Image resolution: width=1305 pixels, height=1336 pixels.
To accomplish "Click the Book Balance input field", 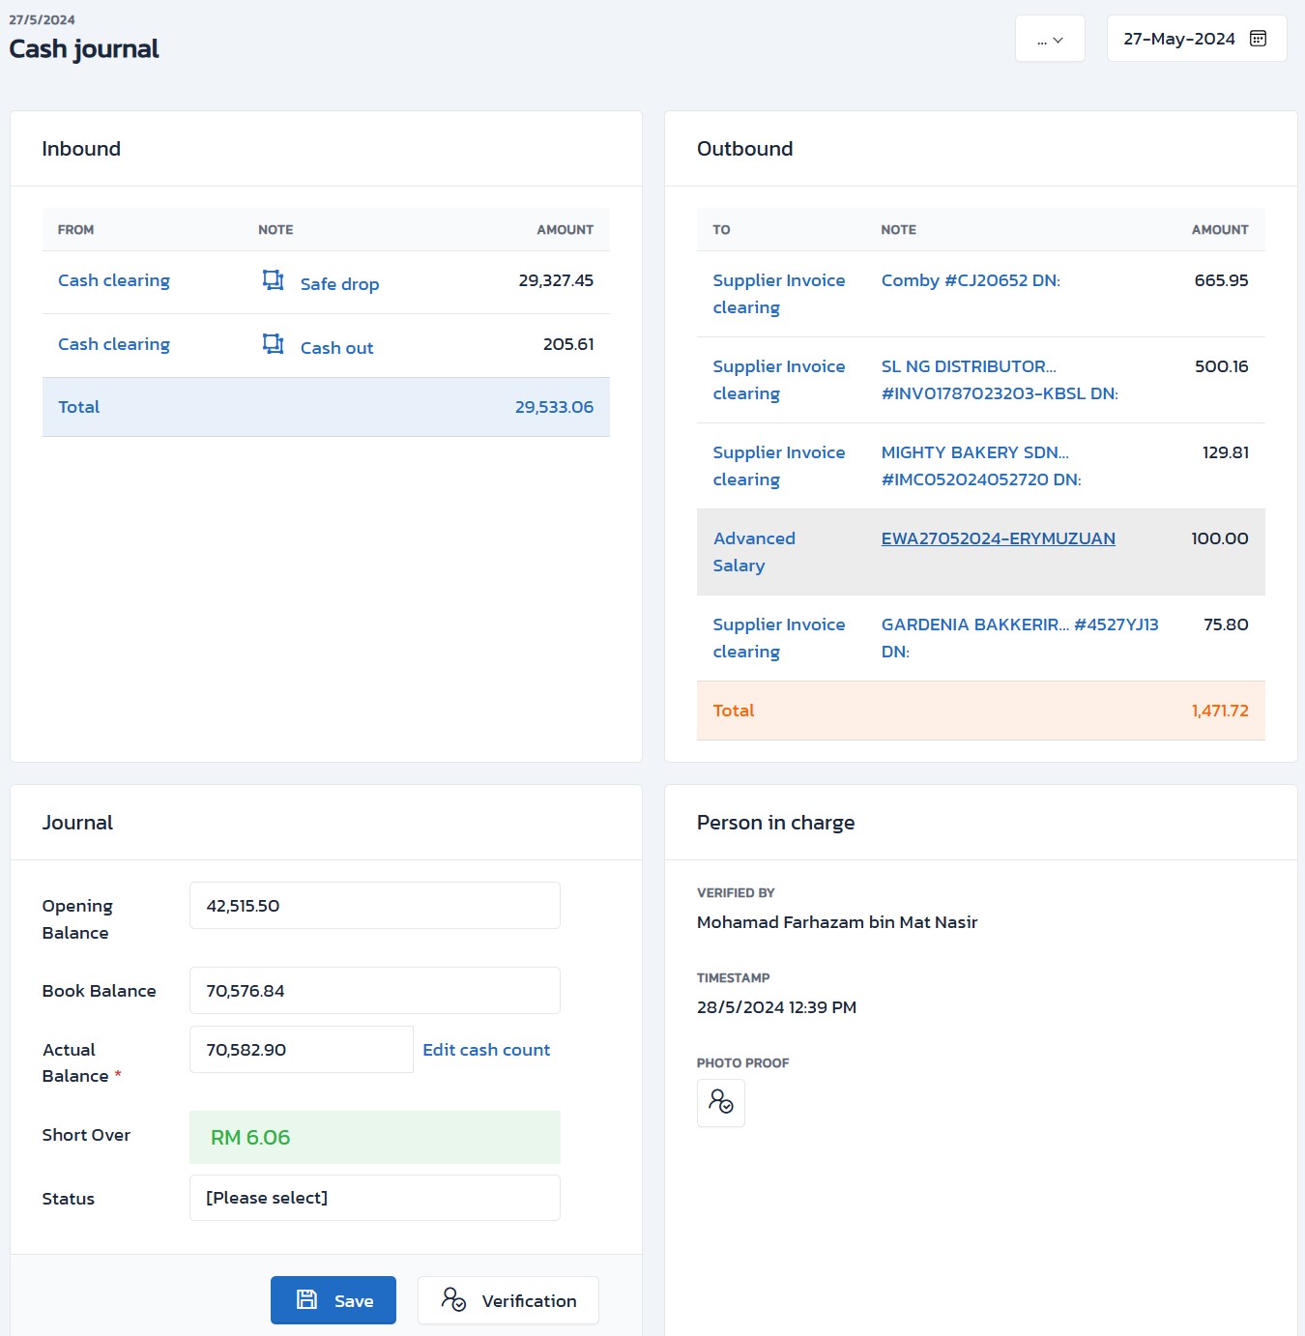I will 374,991.
